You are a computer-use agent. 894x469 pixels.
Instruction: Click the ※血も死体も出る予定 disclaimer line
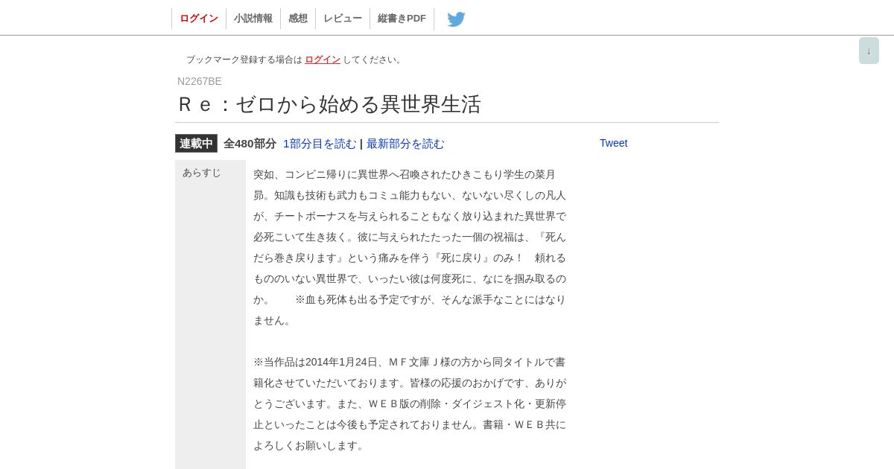(431, 299)
